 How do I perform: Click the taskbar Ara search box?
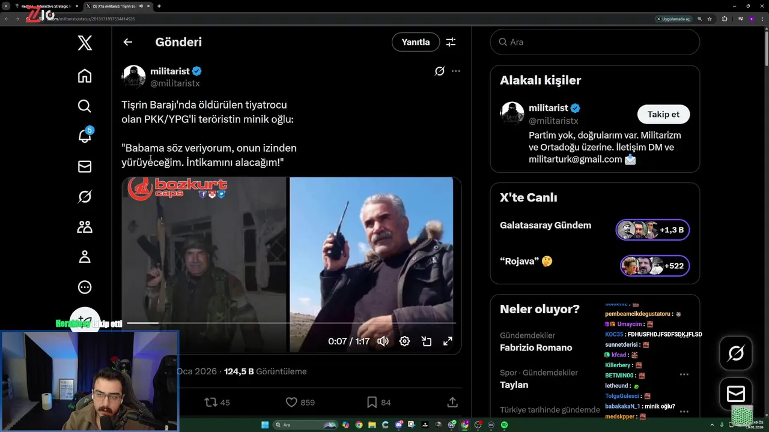(305, 425)
